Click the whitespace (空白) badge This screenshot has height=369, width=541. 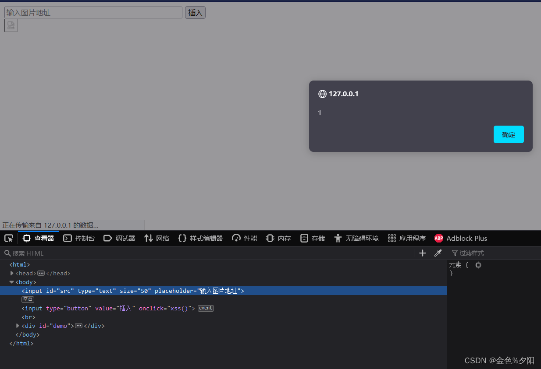(x=28, y=299)
